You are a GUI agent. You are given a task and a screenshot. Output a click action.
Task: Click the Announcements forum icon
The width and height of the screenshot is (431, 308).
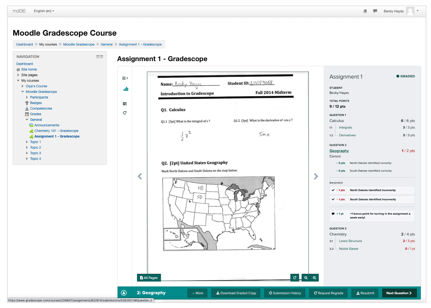pos(31,125)
